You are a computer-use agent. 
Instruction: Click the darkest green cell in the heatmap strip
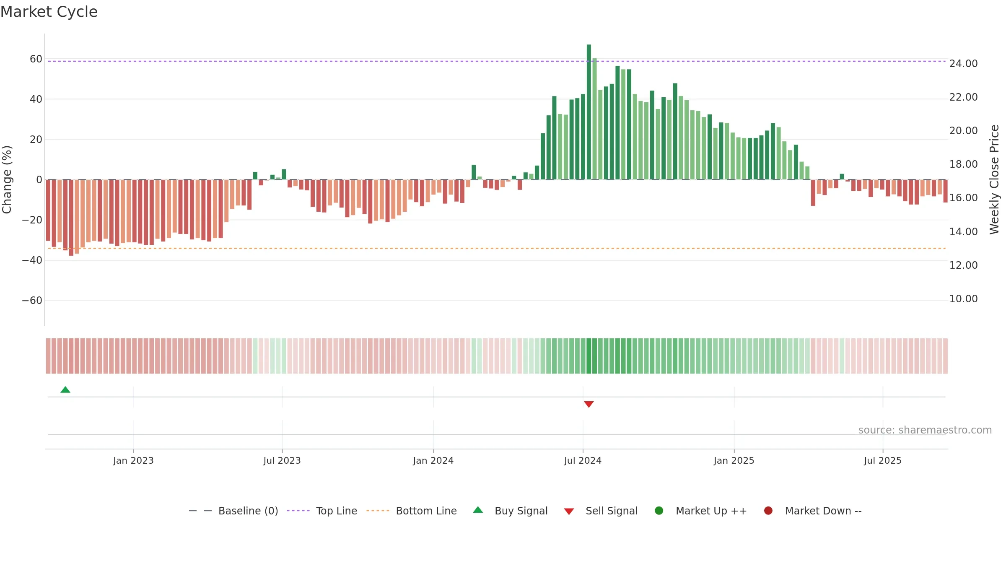[589, 356]
